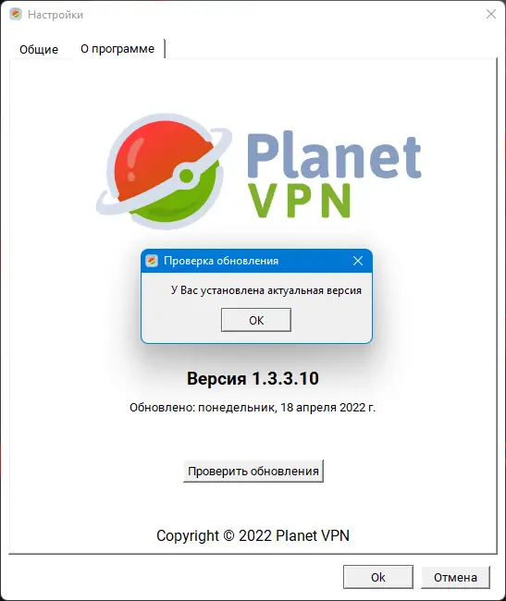
Task: Click the Обновлено date line
Action: point(253,408)
